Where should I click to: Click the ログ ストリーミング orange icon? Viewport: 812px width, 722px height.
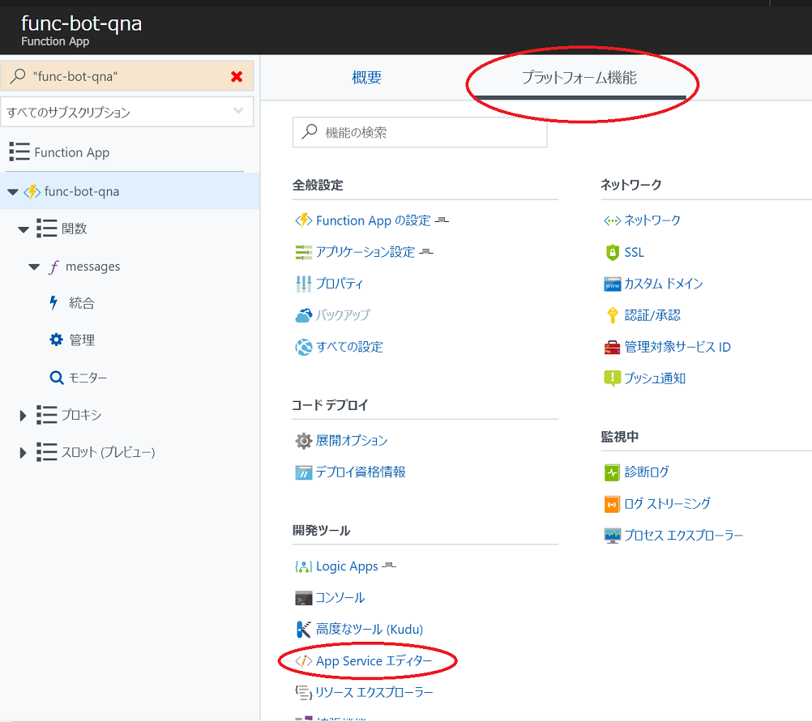612,504
